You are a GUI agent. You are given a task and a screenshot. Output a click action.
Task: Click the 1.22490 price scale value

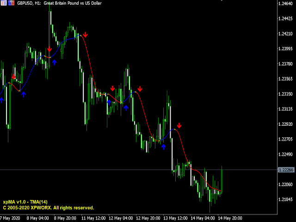click(285, 154)
